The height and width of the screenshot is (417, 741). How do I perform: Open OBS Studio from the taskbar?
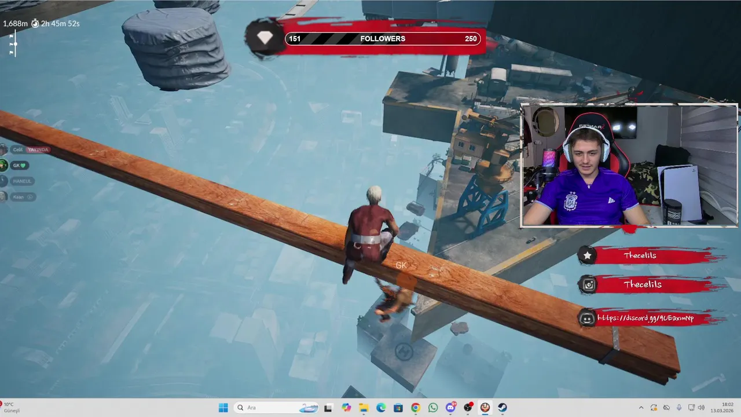click(x=468, y=408)
